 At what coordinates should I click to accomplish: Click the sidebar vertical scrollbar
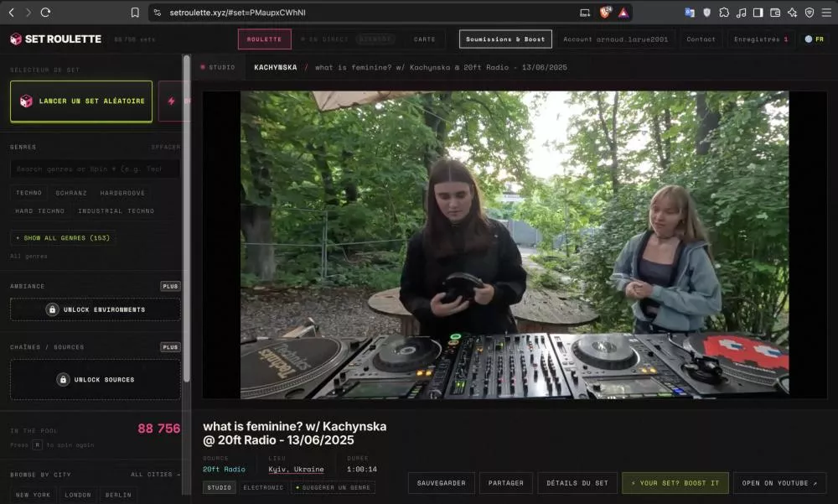[187, 218]
